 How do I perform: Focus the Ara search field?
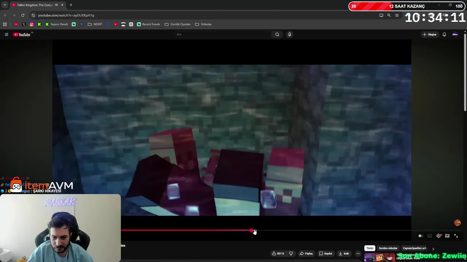tap(223, 35)
